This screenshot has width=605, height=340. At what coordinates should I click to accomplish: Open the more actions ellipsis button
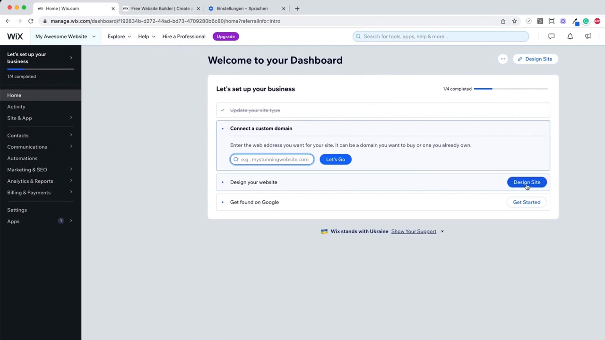coord(503,59)
